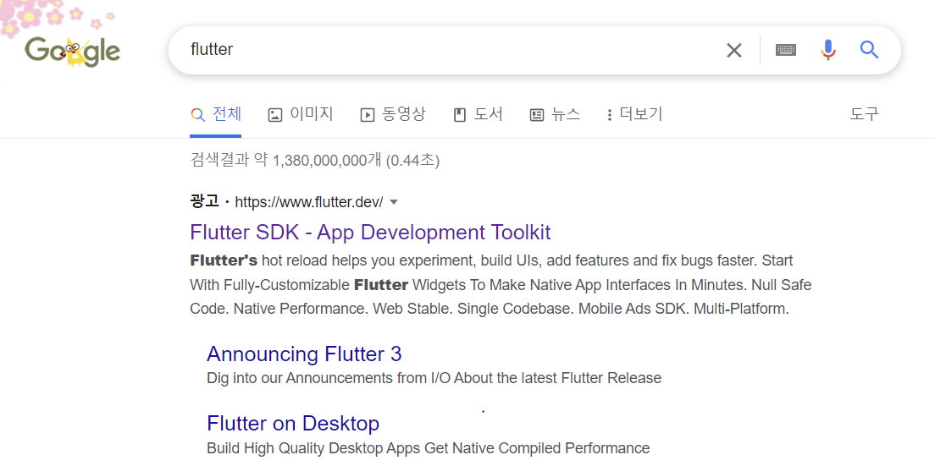
Task: Start voice search with the microphone icon
Action: (827, 50)
